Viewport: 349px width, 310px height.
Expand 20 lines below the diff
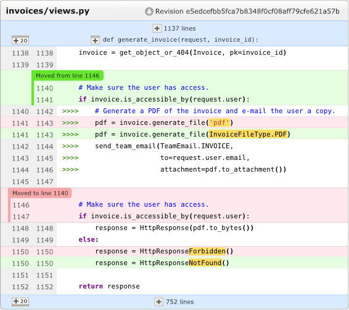20,301
